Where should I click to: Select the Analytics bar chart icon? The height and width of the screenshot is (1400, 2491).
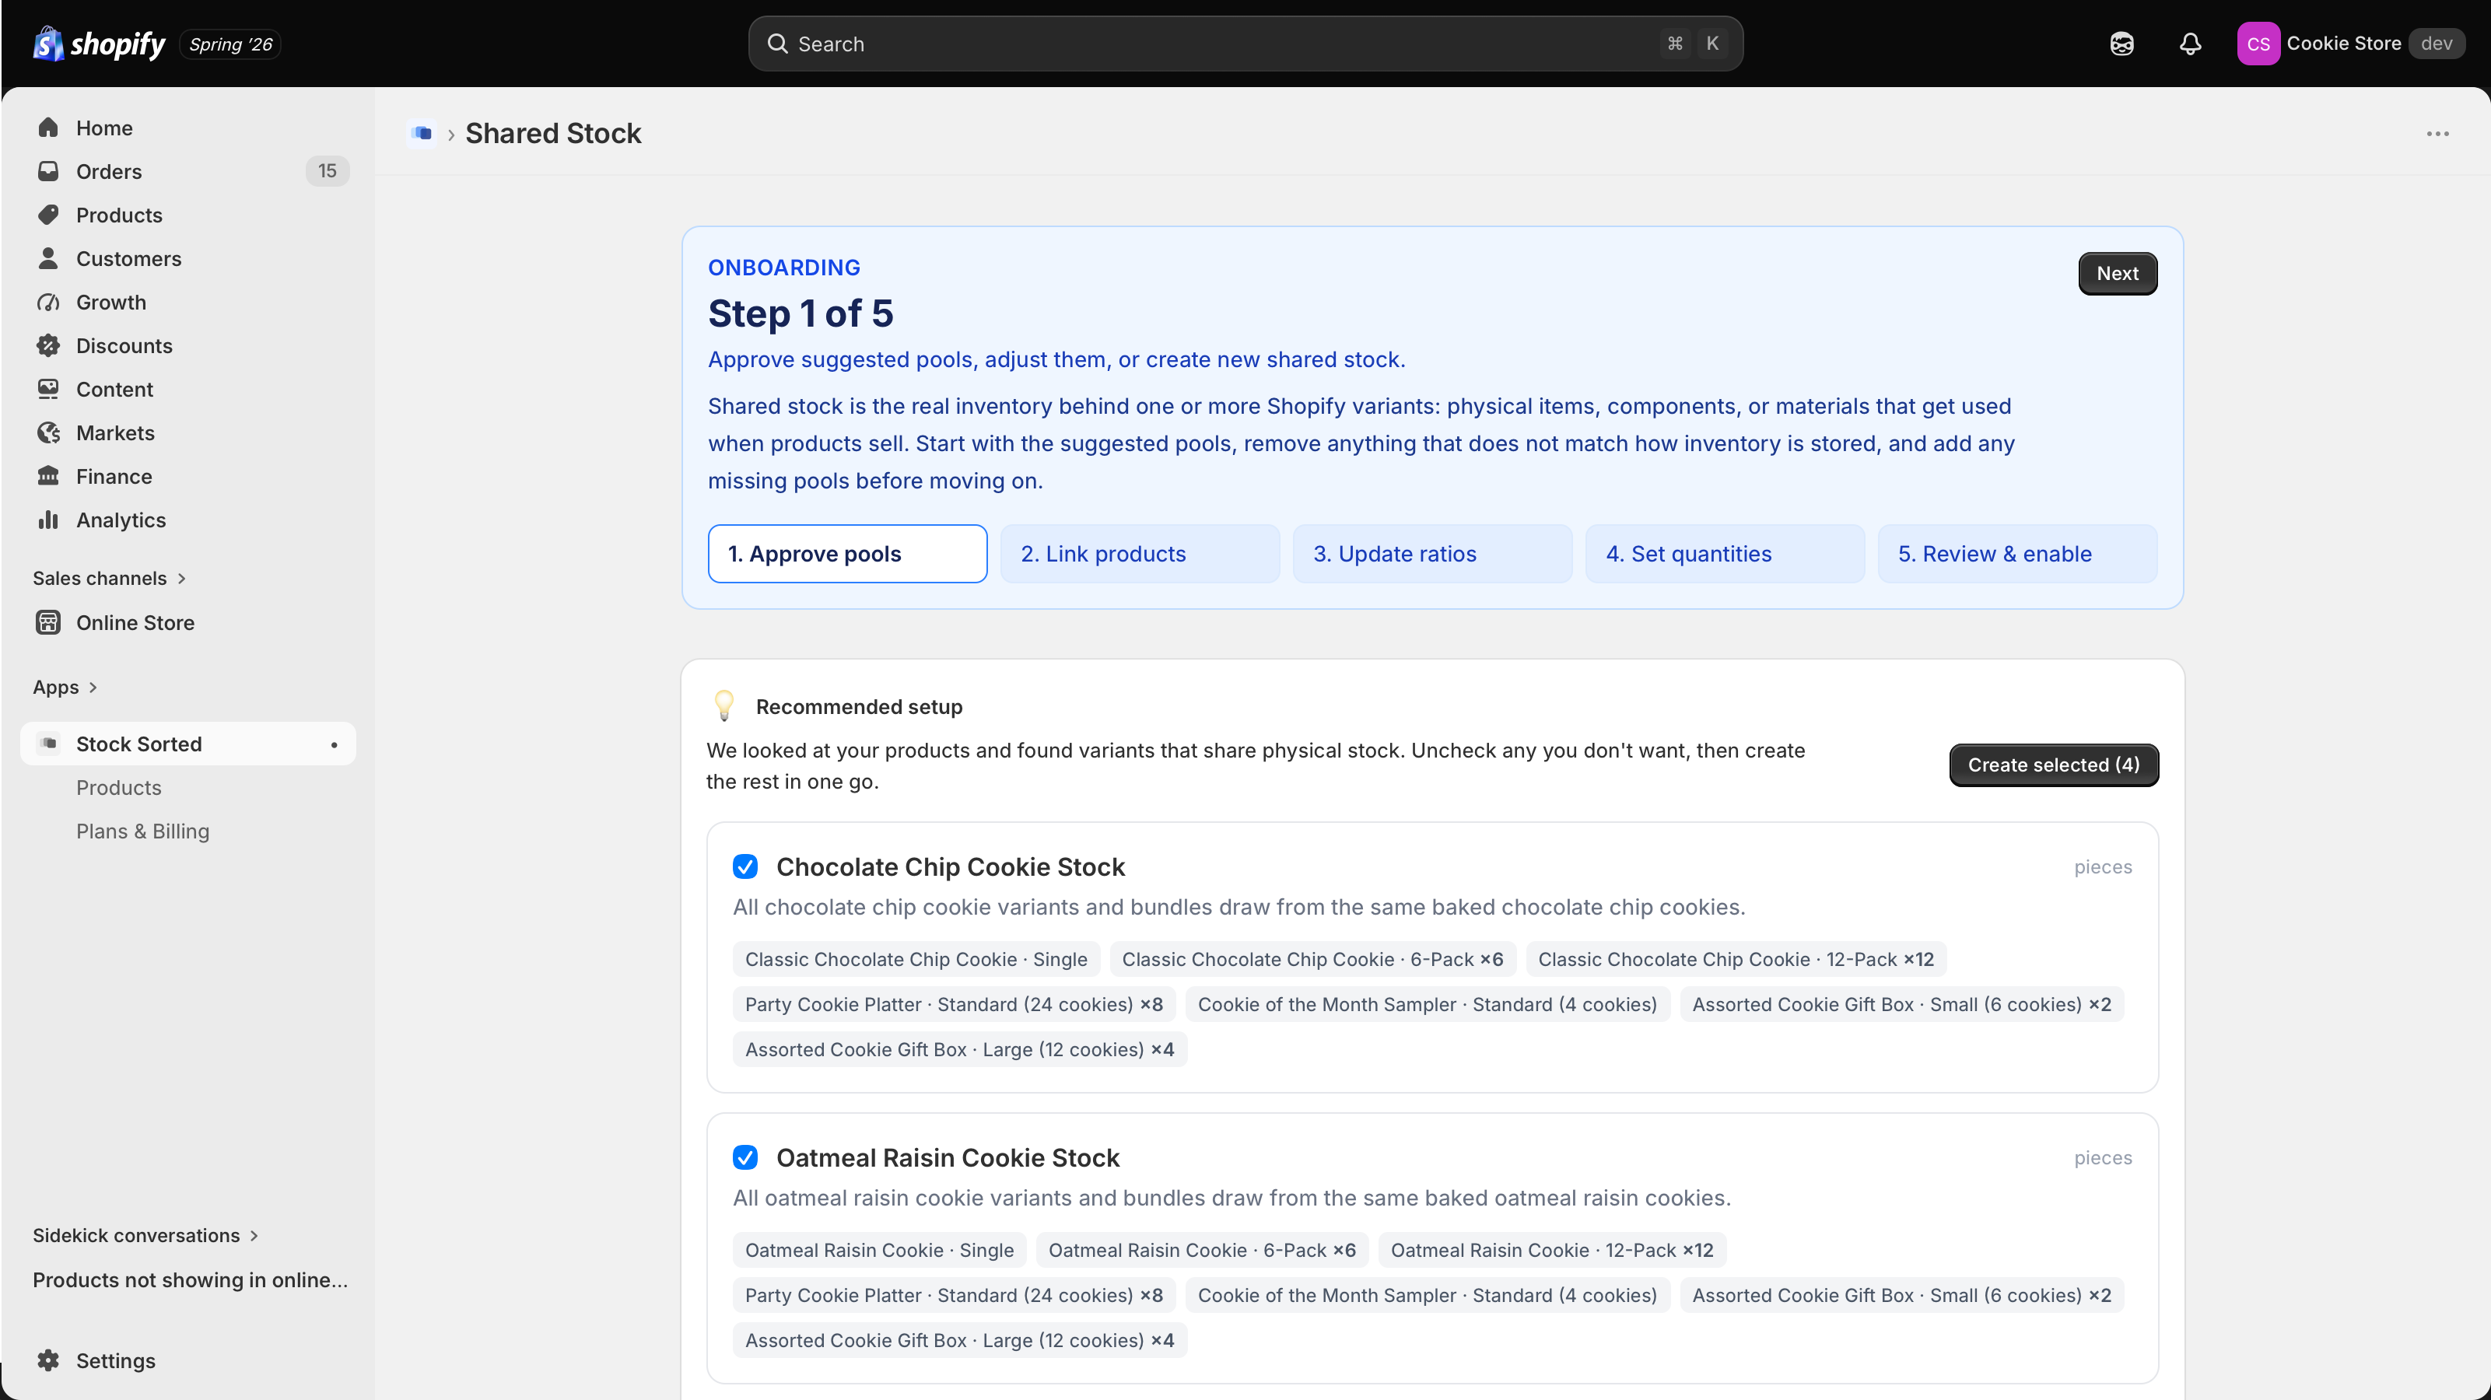point(48,520)
